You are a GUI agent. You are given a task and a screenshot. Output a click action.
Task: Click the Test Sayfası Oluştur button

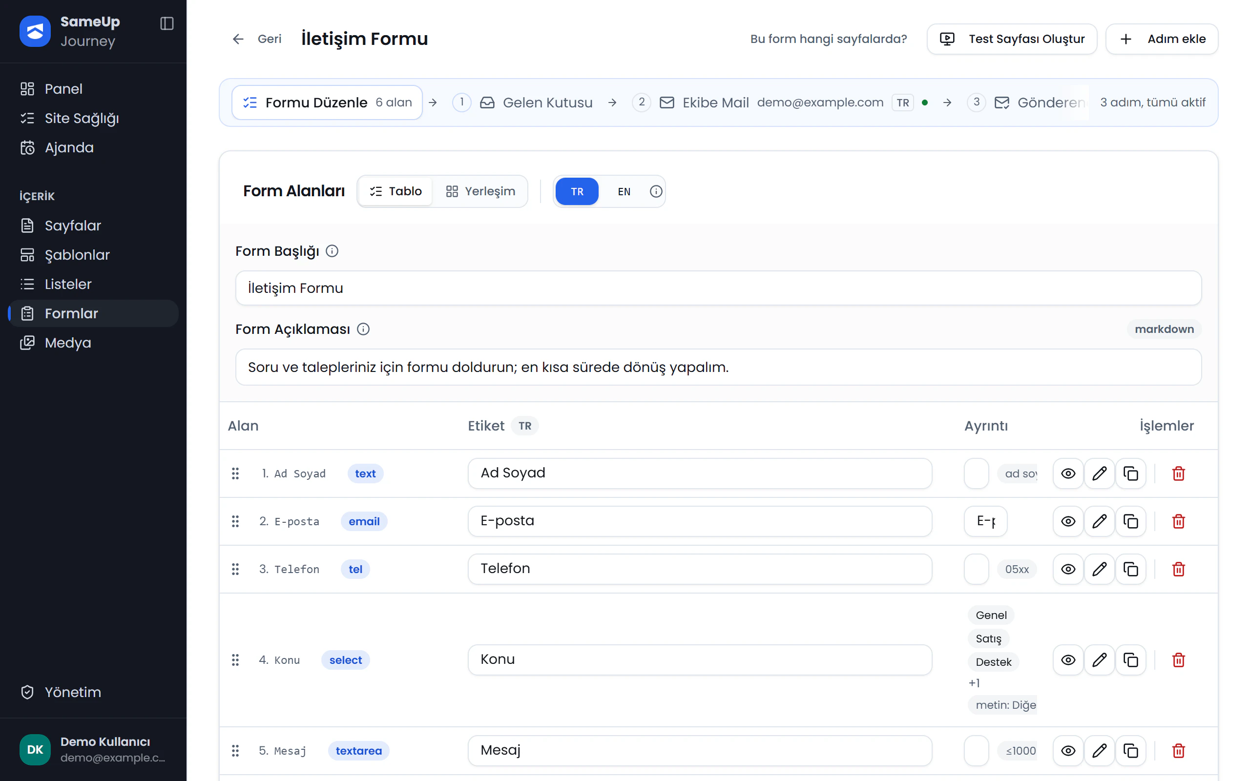point(1011,39)
